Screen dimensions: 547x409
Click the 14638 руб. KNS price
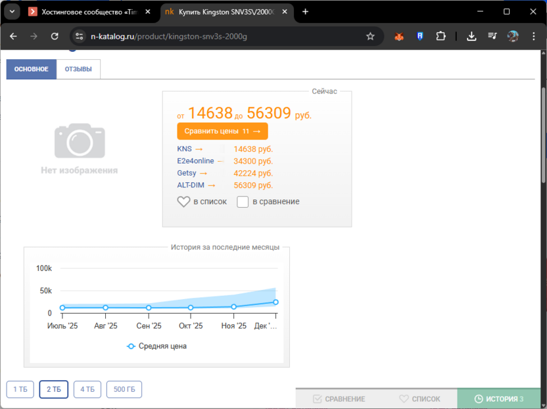253,149
